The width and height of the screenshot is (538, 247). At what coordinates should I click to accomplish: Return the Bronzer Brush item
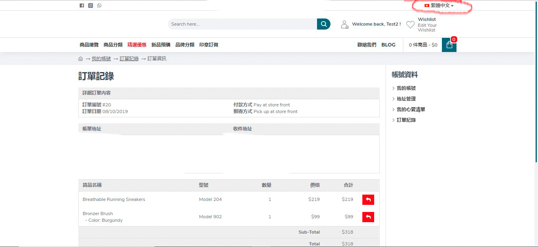pos(368,217)
